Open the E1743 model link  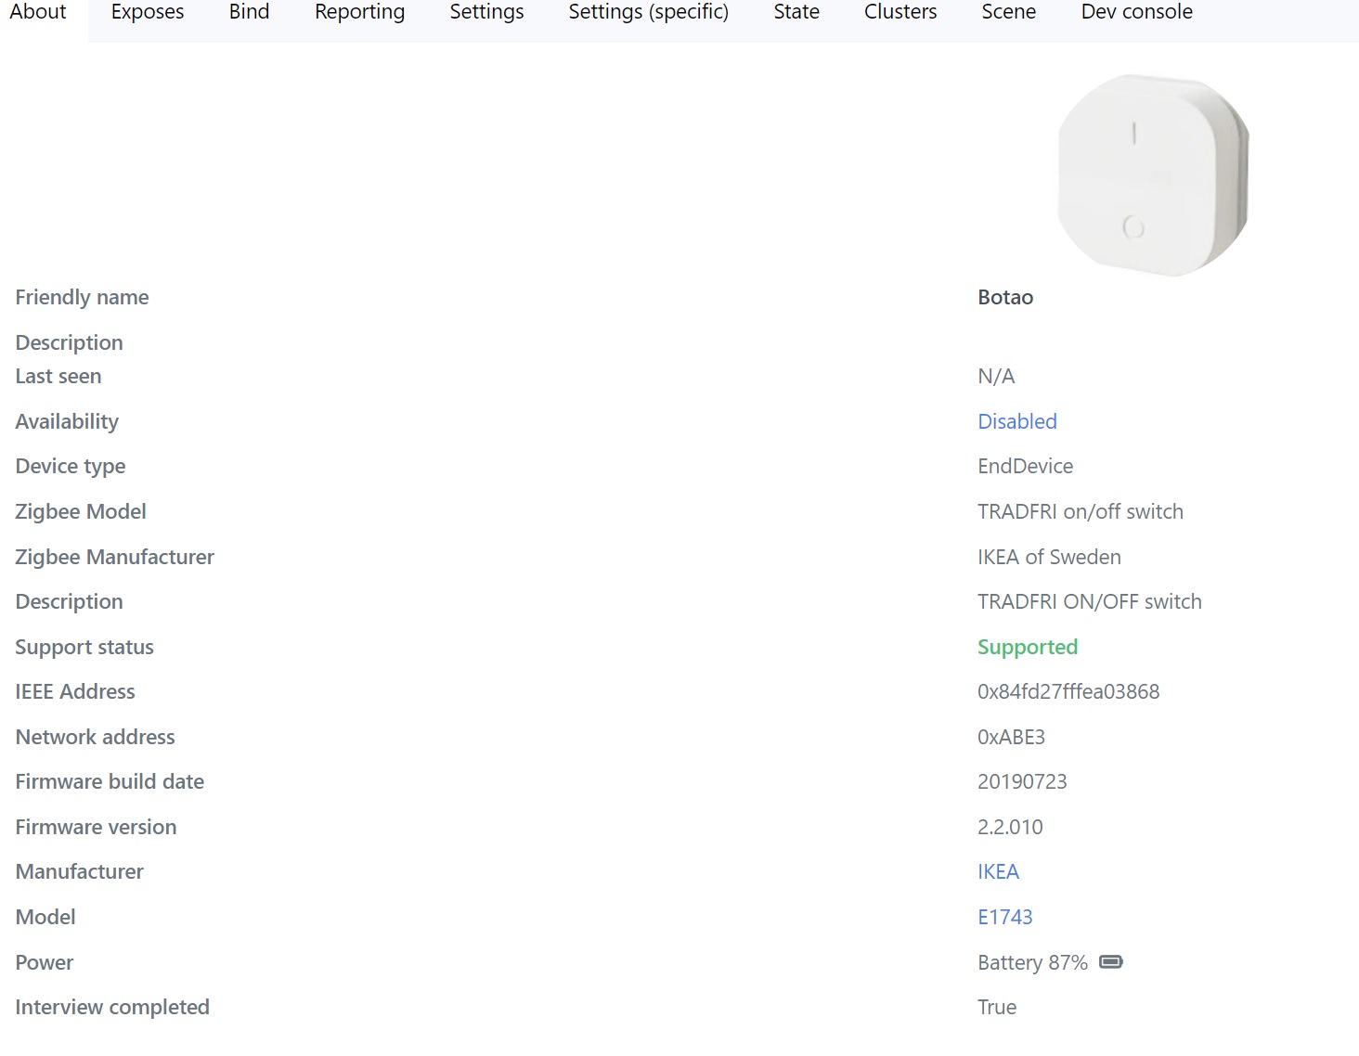click(x=1005, y=917)
